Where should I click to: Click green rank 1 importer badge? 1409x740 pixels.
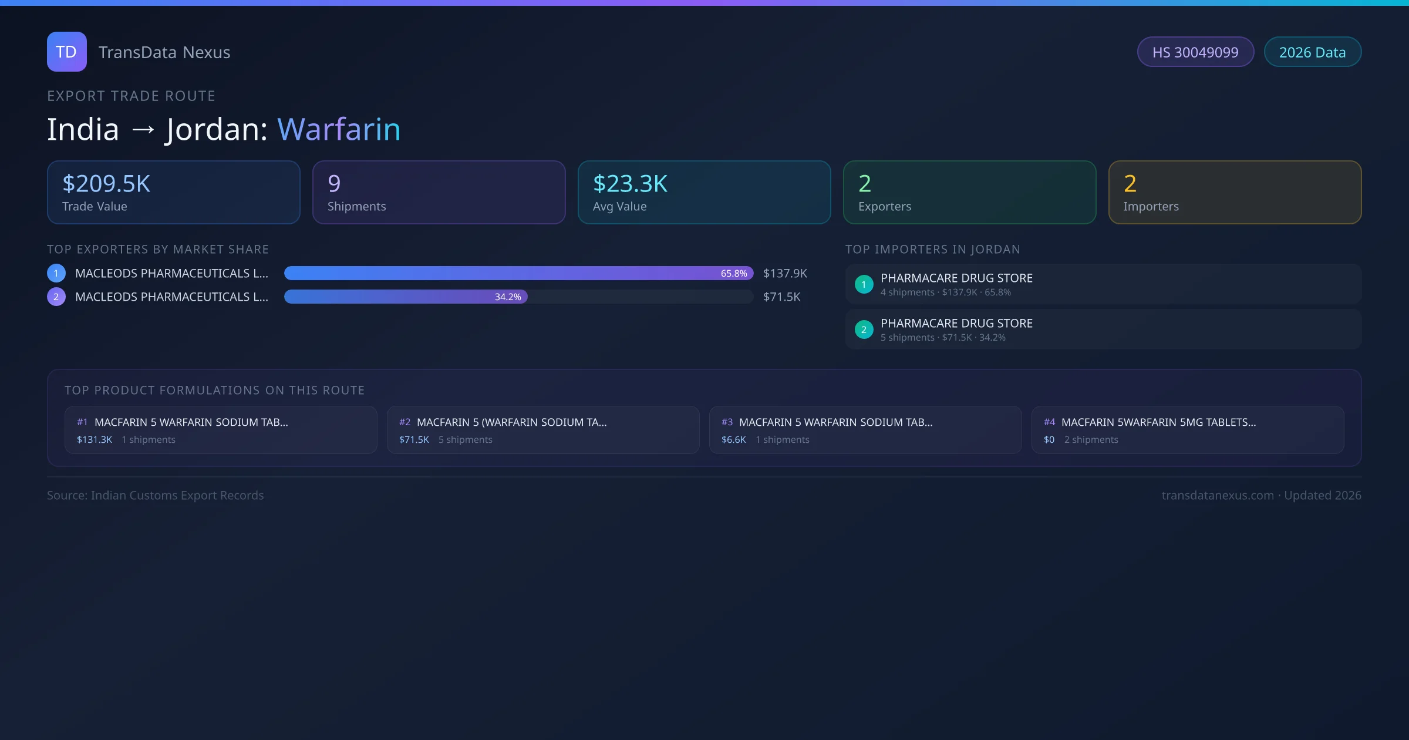[x=864, y=284]
